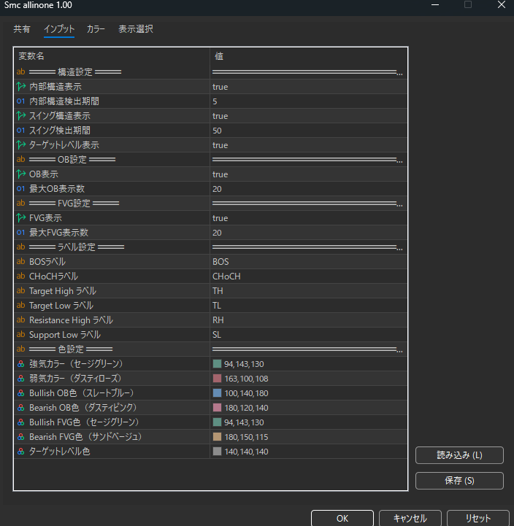Click the color icon beside Bullish FVG色
This screenshot has width=514, height=526.
coord(21,422)
